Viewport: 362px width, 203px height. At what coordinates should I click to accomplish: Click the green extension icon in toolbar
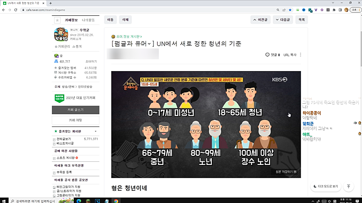(298, 10)
